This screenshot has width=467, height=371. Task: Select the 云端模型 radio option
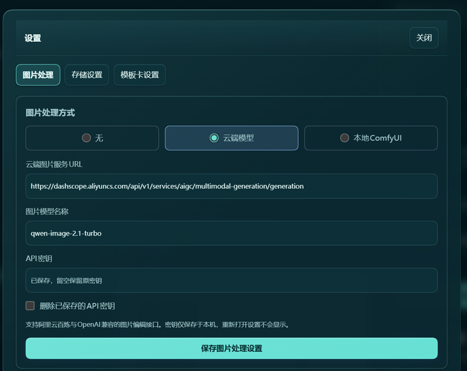click(231, 138)
